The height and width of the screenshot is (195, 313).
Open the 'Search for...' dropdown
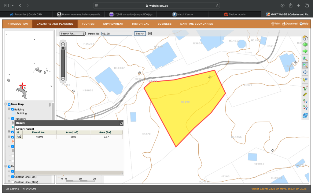[x=72, y=34]
